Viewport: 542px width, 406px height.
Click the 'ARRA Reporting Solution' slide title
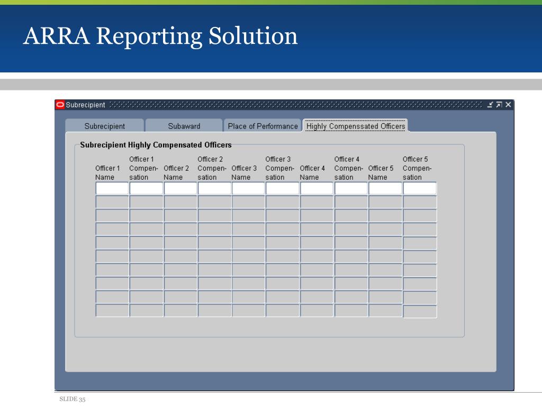[160, 36]
